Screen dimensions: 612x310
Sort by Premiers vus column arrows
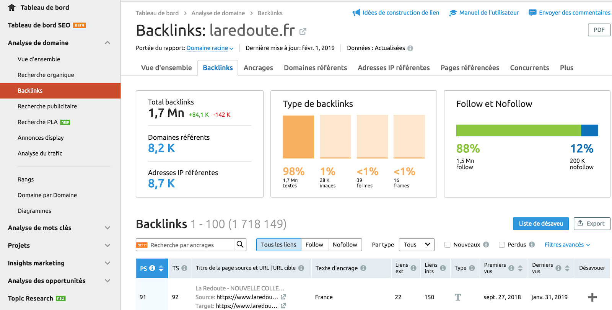pyautogui.click(x=520, y=268)
